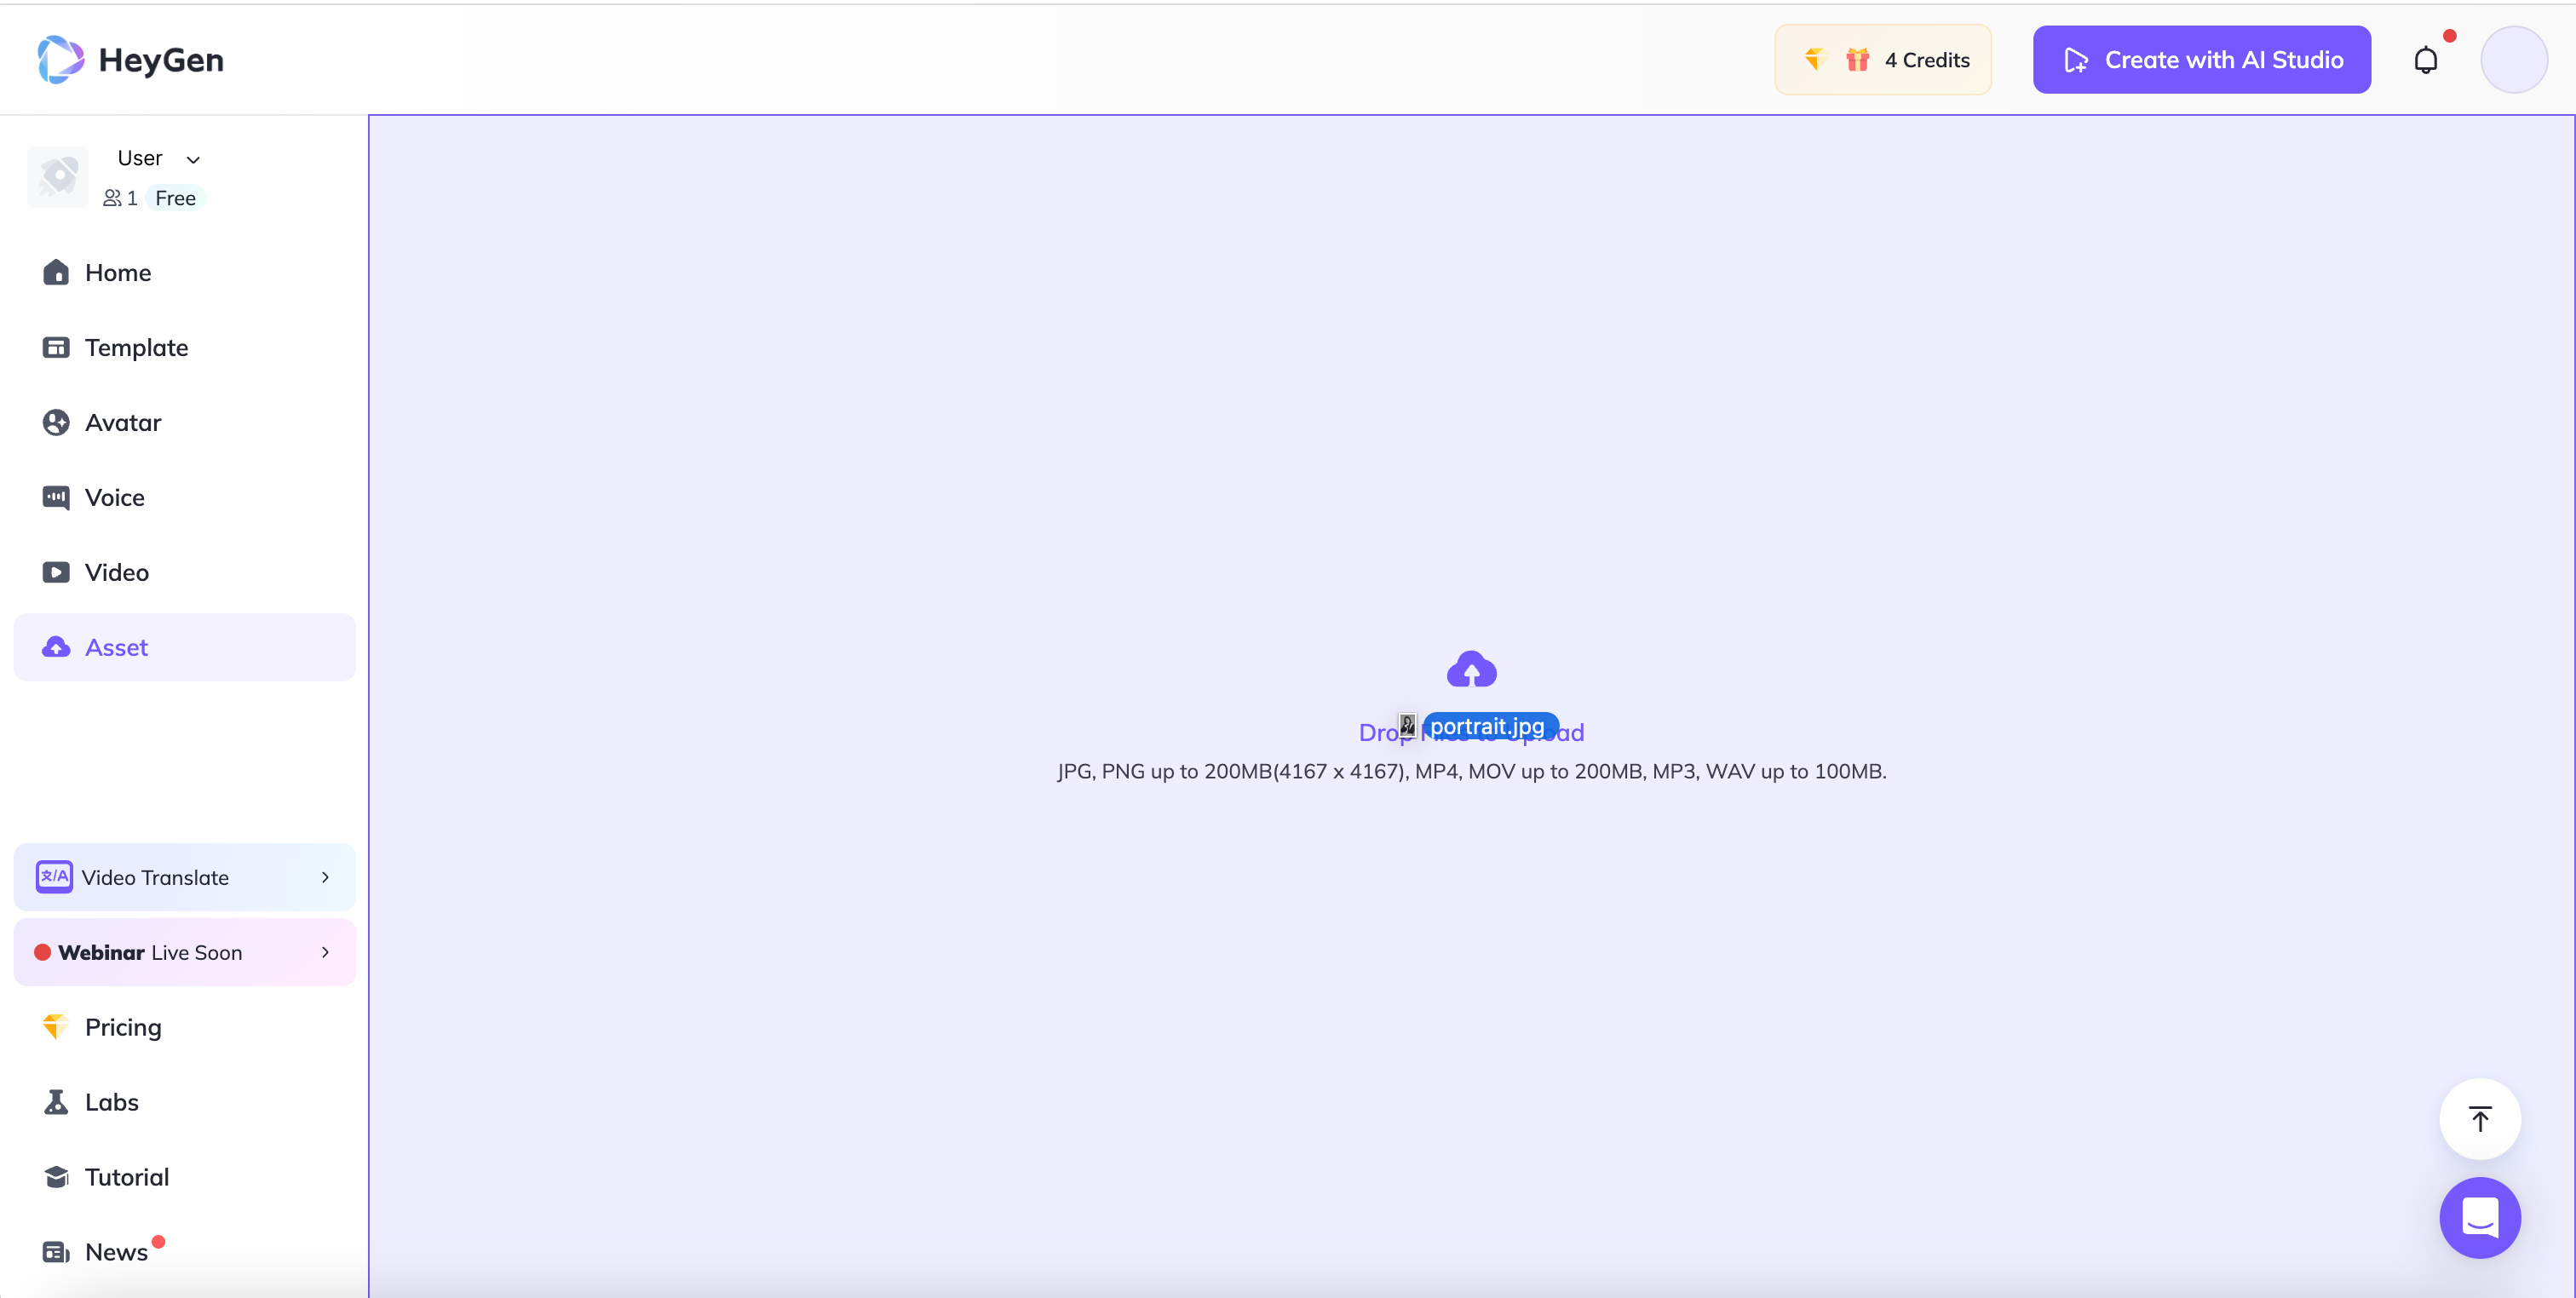Select the Template menu item
This screenshot has height=1298, width=2576.
point(135,346)
